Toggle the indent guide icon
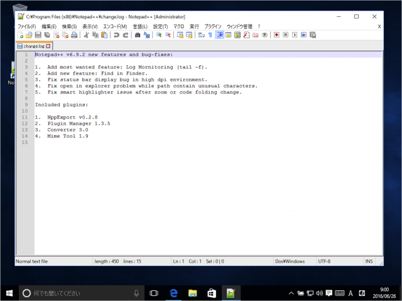The image size is (402, 301). click(219, 35)
